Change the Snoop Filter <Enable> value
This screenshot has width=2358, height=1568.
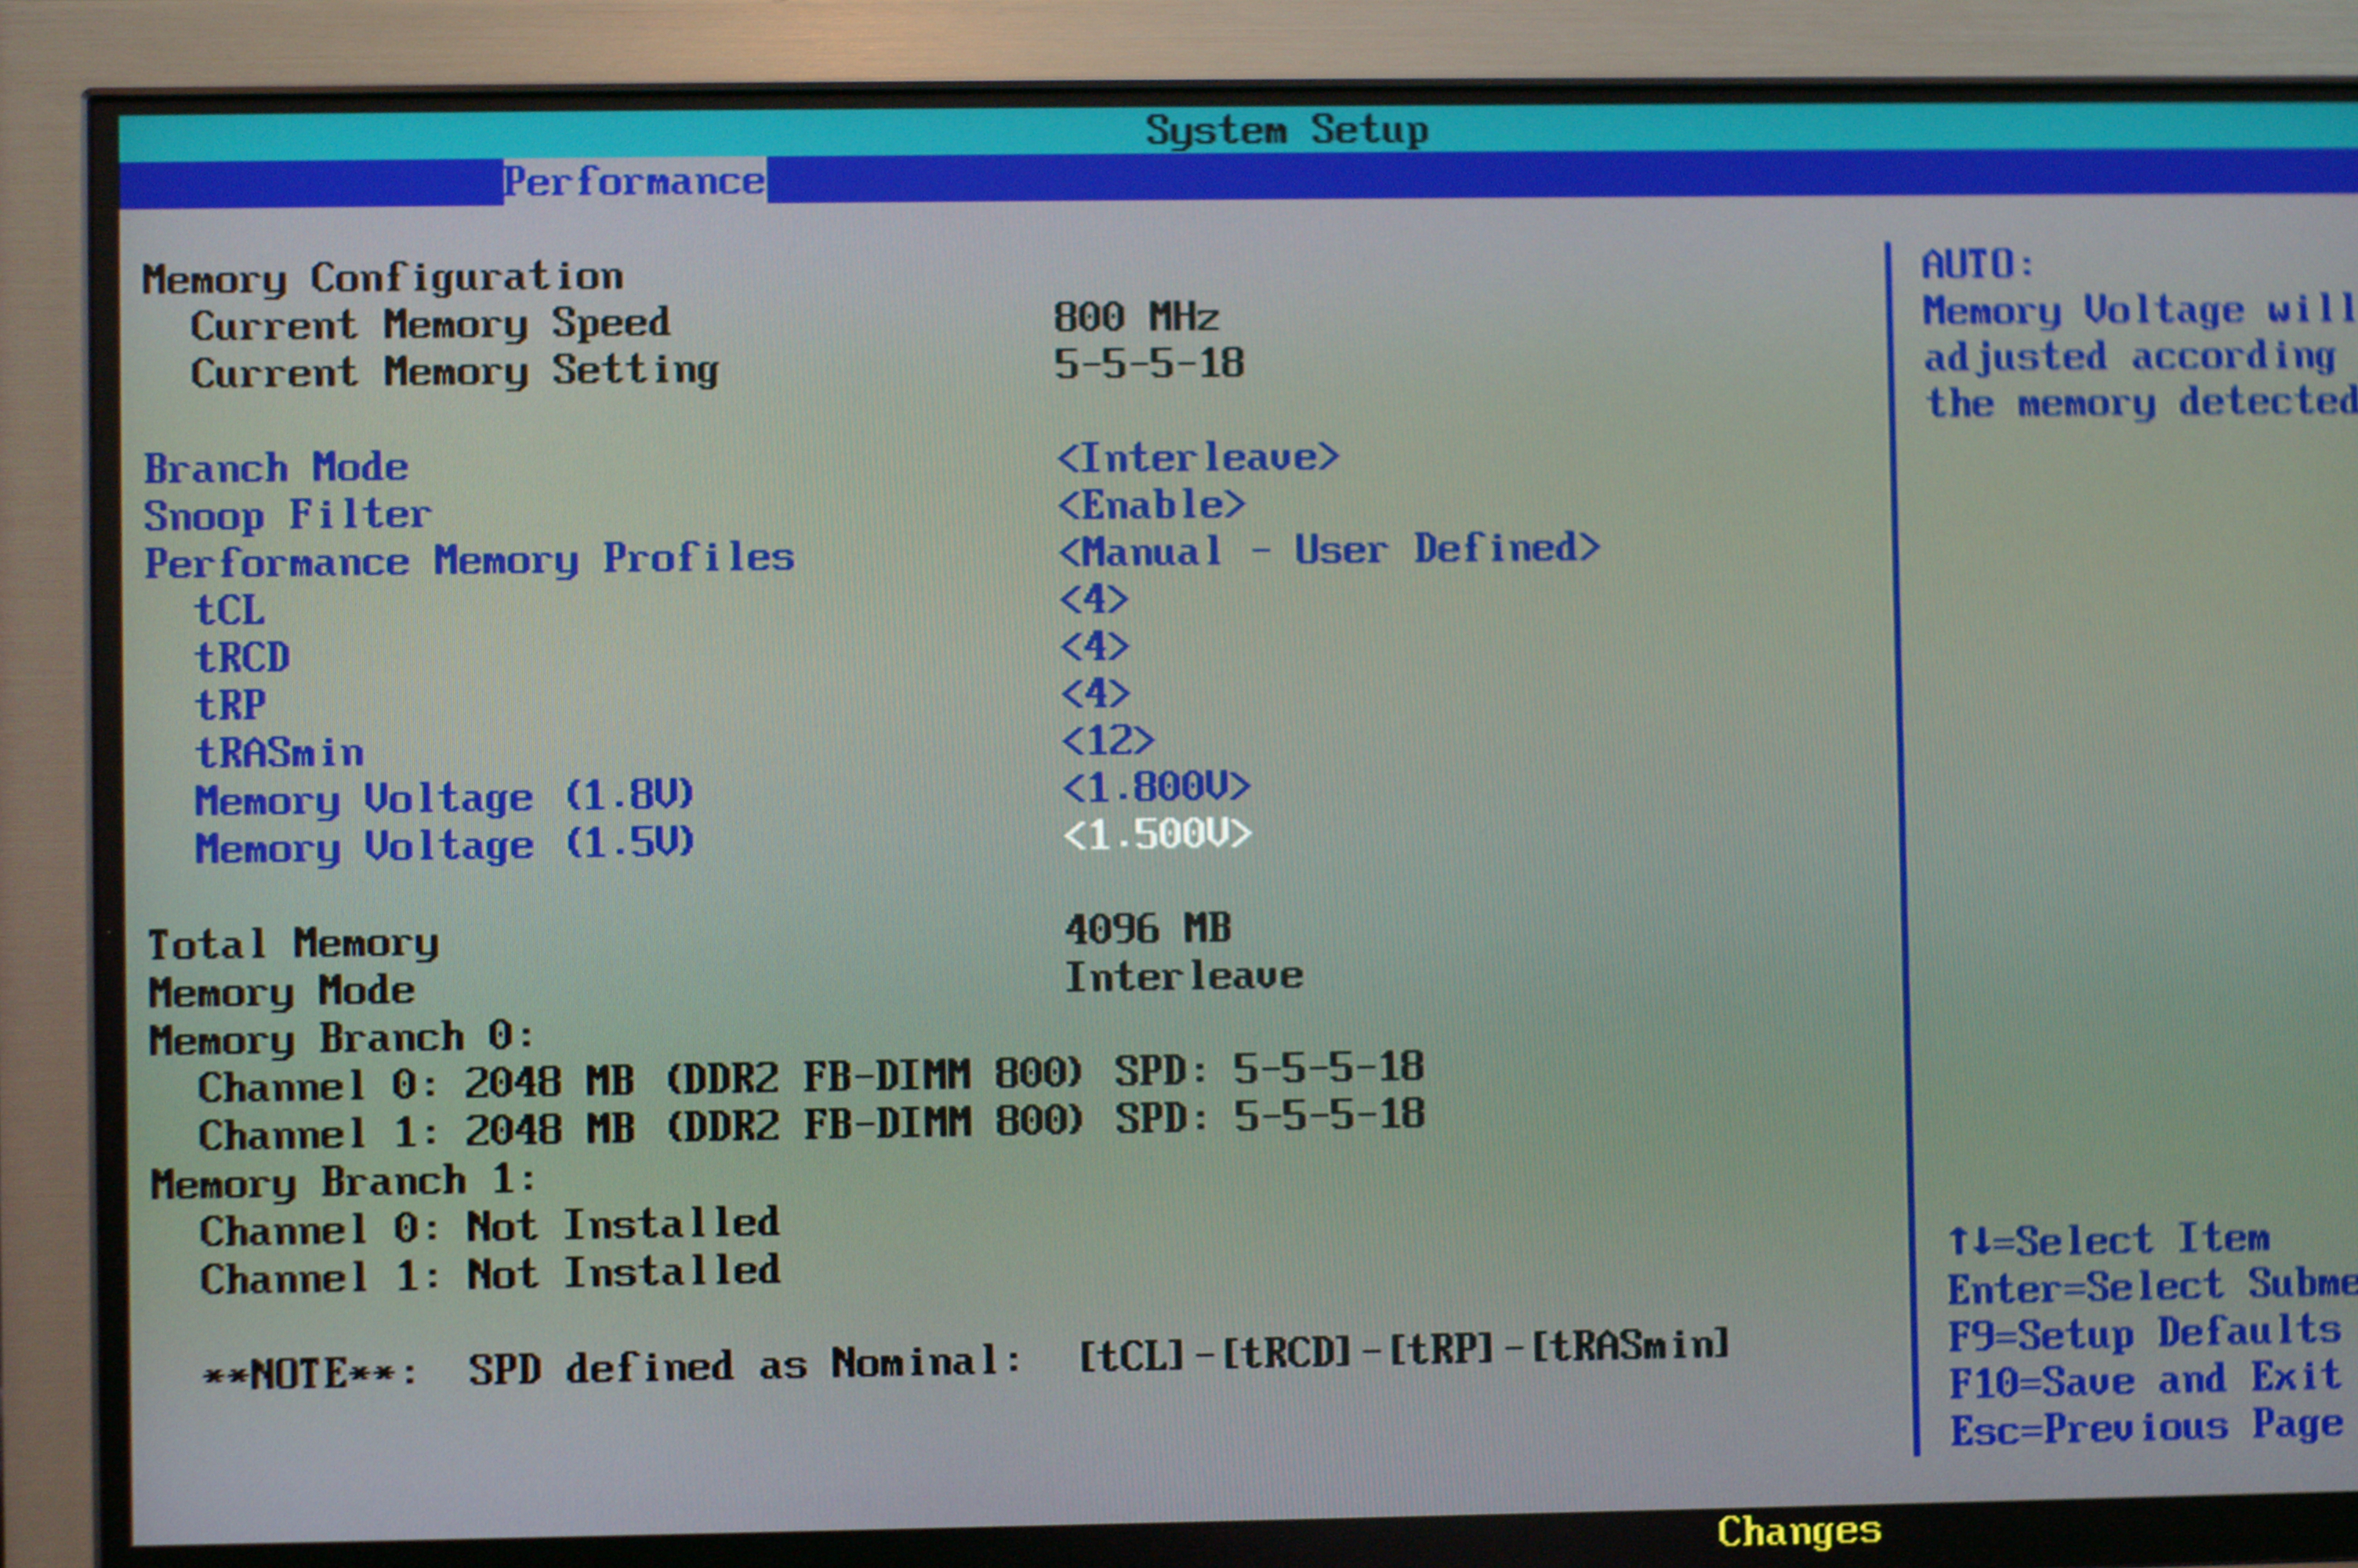pos(1152,504)
